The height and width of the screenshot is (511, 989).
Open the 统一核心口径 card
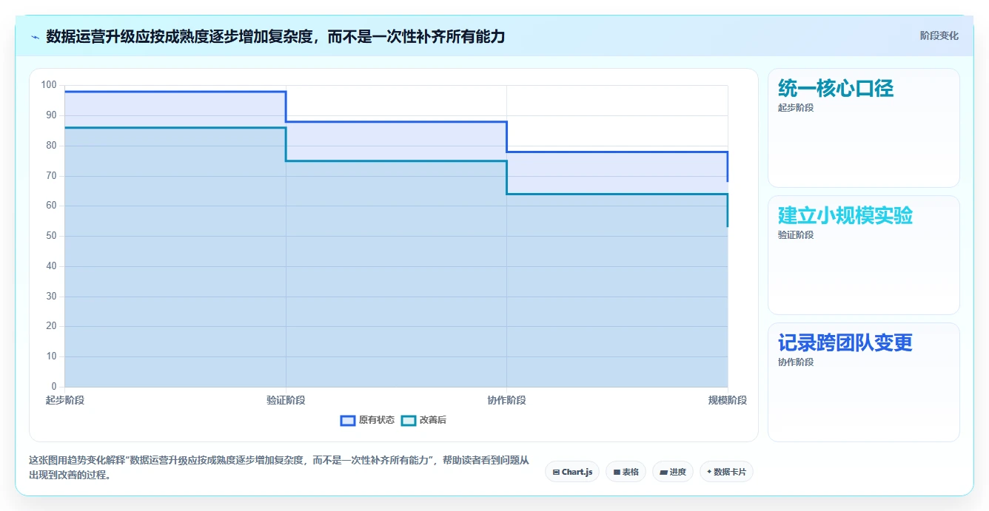863,128
